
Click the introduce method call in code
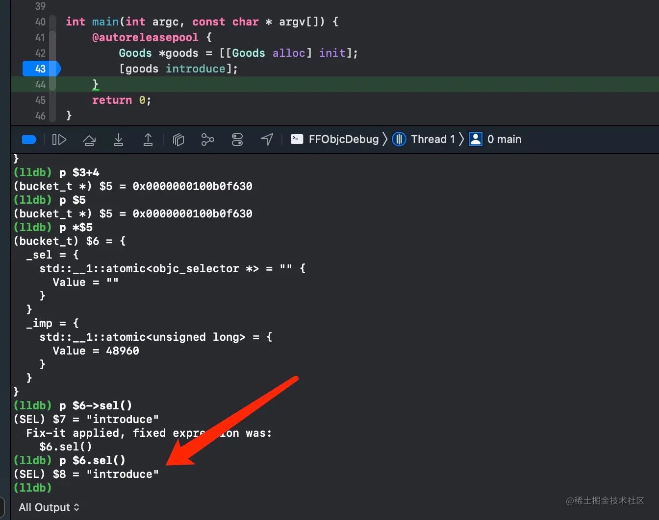click(195, 69)
